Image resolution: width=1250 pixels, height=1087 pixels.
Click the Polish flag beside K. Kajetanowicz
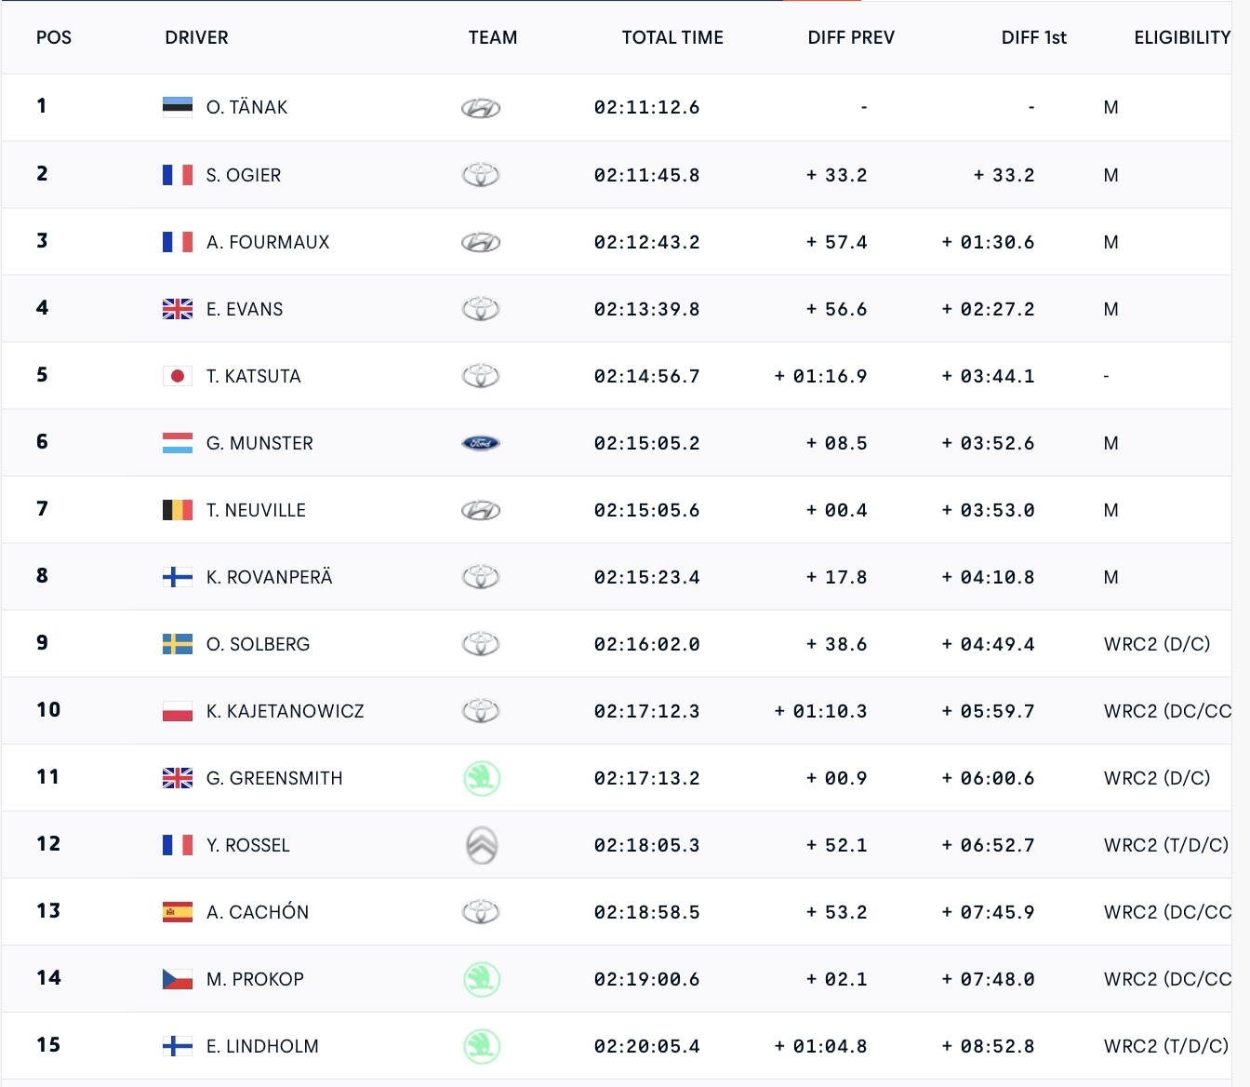point(178,711)
